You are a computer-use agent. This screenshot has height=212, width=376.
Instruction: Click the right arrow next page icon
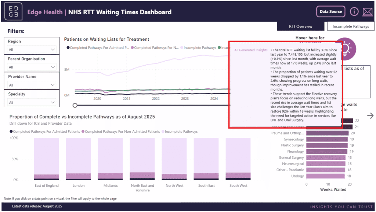(370, 116)
